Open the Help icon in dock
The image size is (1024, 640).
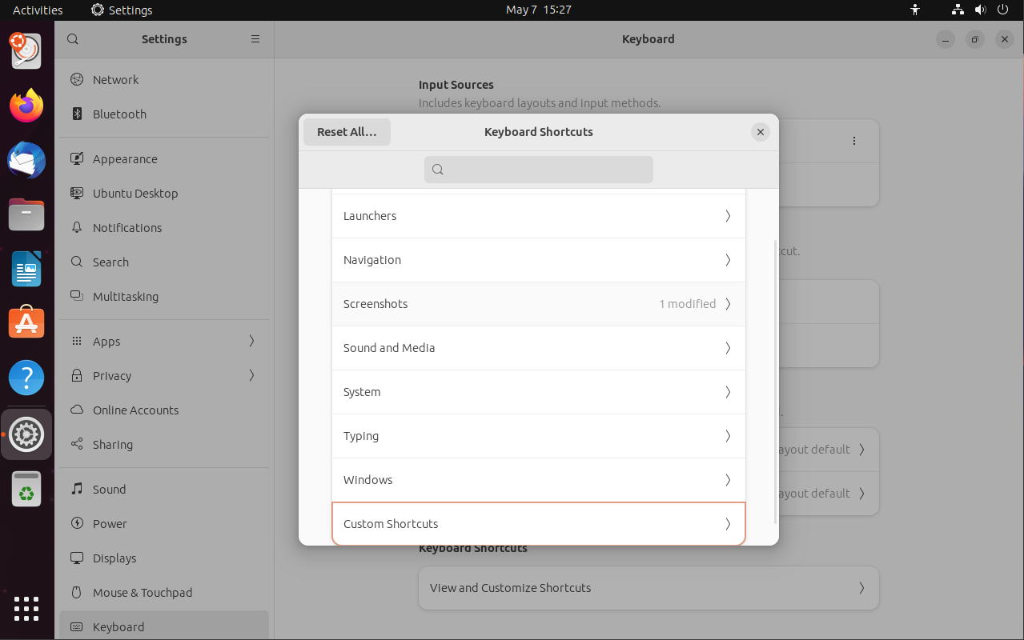[x=26, y=378]
